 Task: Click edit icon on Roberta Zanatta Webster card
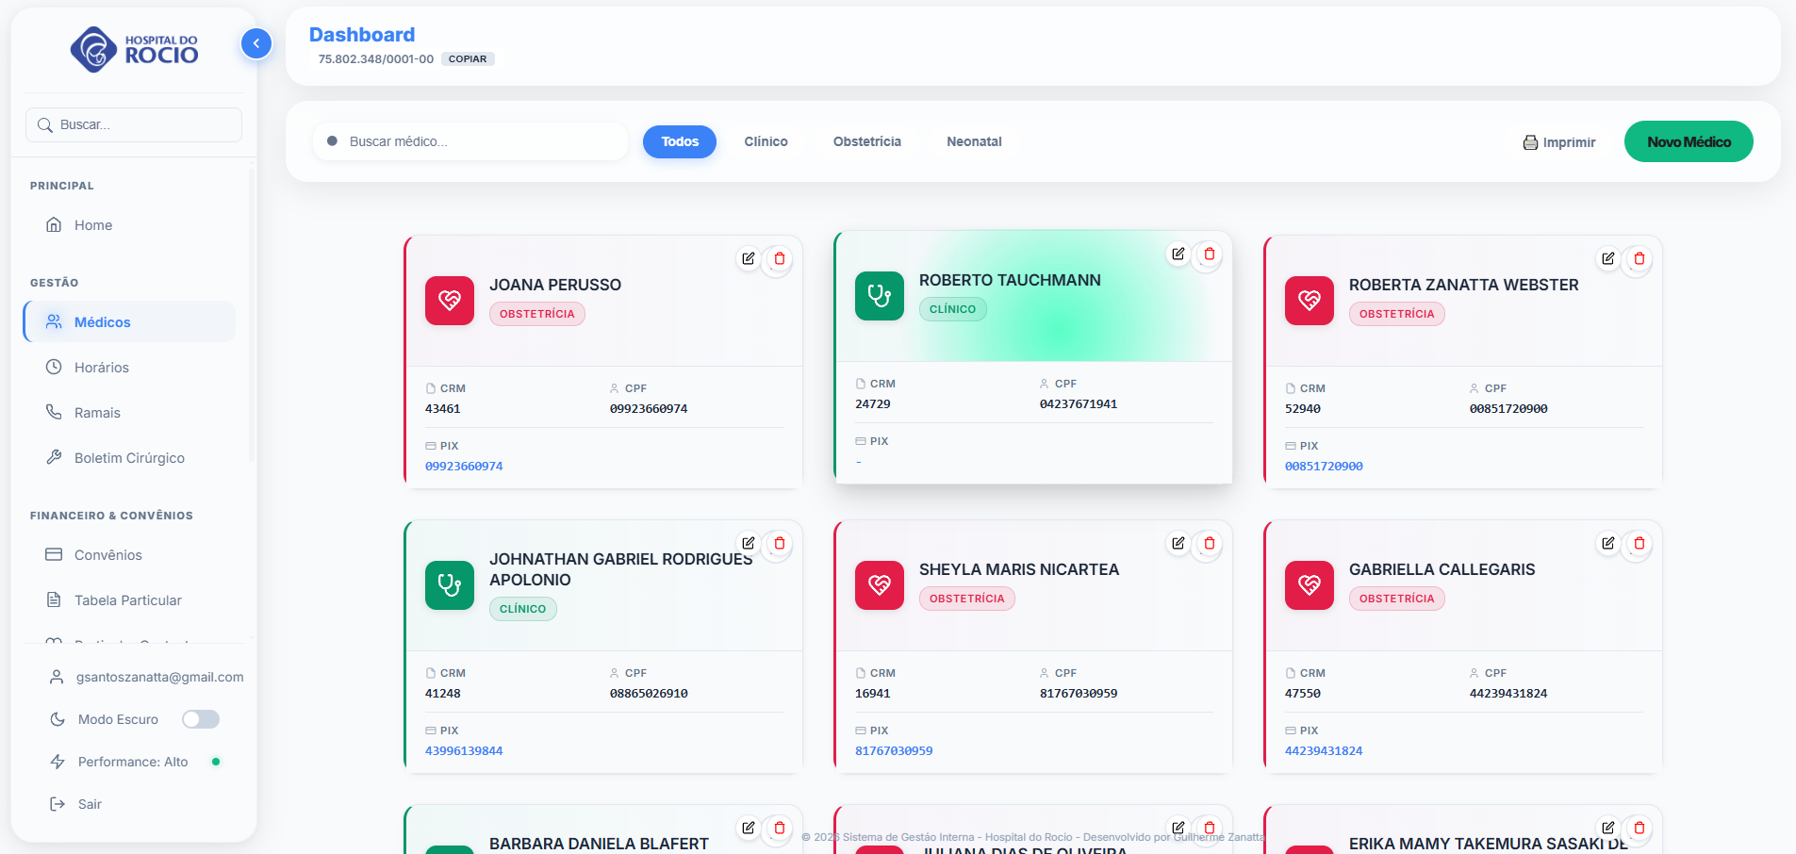[x=1607, y=258]
